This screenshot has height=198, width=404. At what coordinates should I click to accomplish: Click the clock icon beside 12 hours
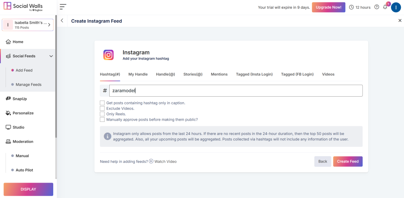click(351, 7)
